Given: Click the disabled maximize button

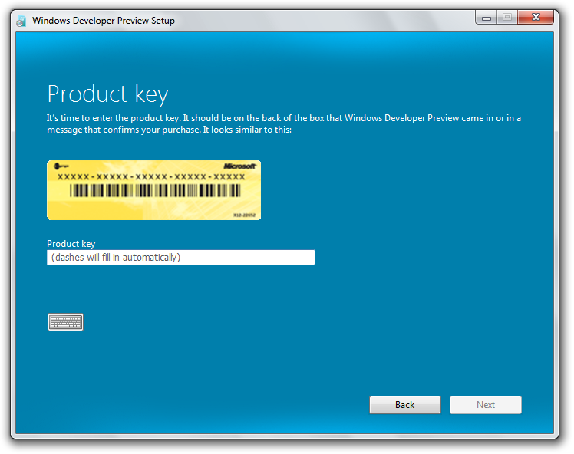Looking at the screenshot, I should (507, 17).
